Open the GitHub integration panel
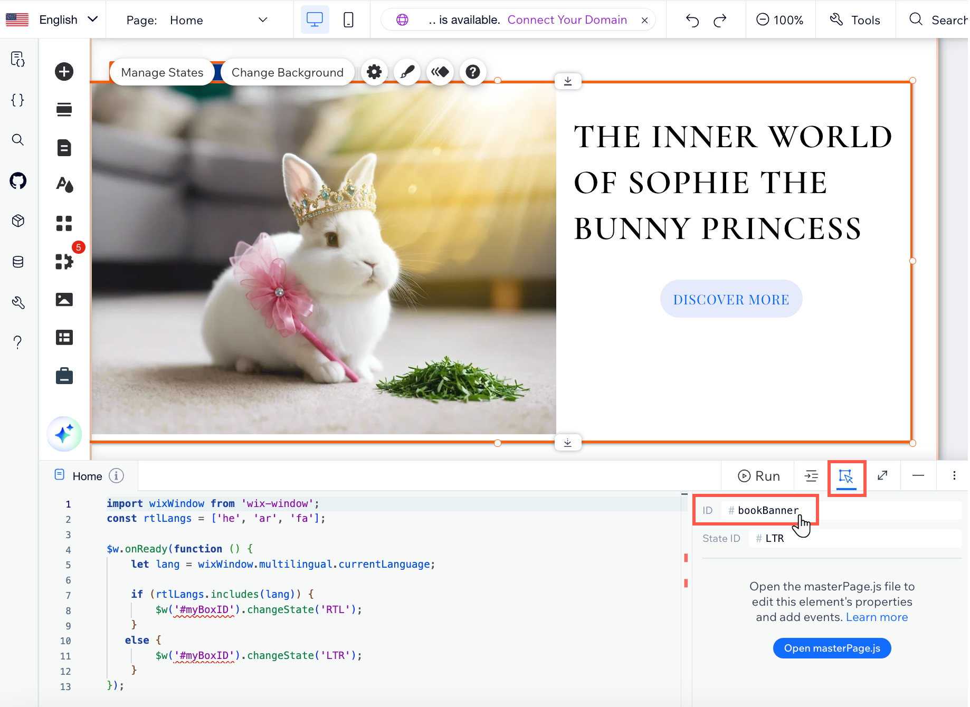Screen dimensions: 970x707 click(18, 181)
